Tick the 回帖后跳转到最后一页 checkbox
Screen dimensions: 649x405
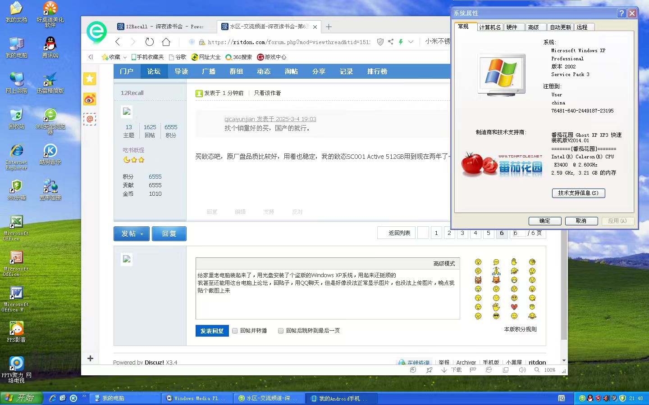281,331
